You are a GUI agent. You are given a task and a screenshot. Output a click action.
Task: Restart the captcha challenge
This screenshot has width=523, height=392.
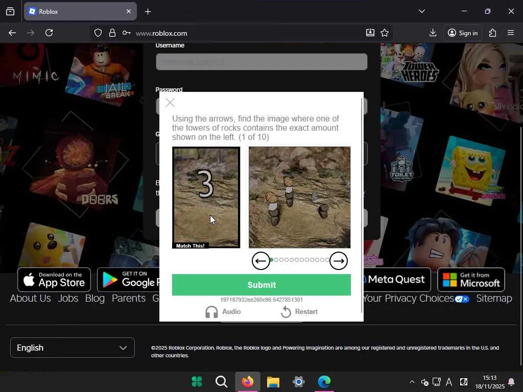point(299,312)
